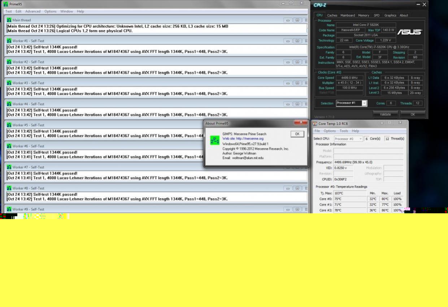The image size is (448, 307).
Task: Click the VID value field showing 0.8250 v
Action: pos(343,168)
